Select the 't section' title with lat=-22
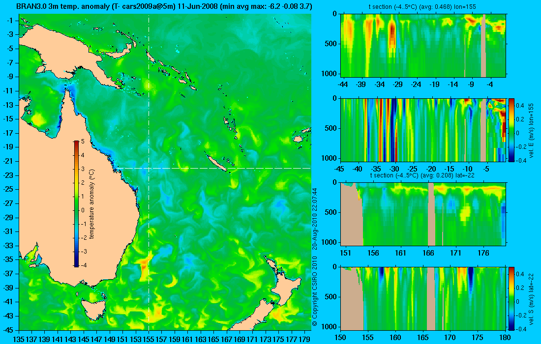This screenshot has width=541, height=344. coord(422,175)
